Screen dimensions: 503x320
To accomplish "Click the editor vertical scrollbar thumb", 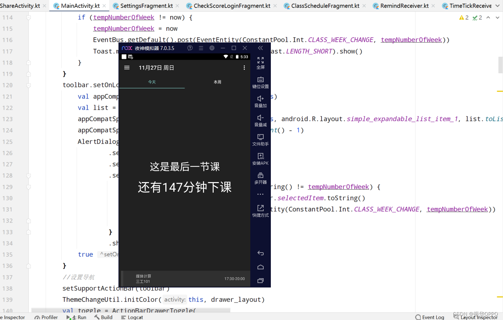I will 501,65.
